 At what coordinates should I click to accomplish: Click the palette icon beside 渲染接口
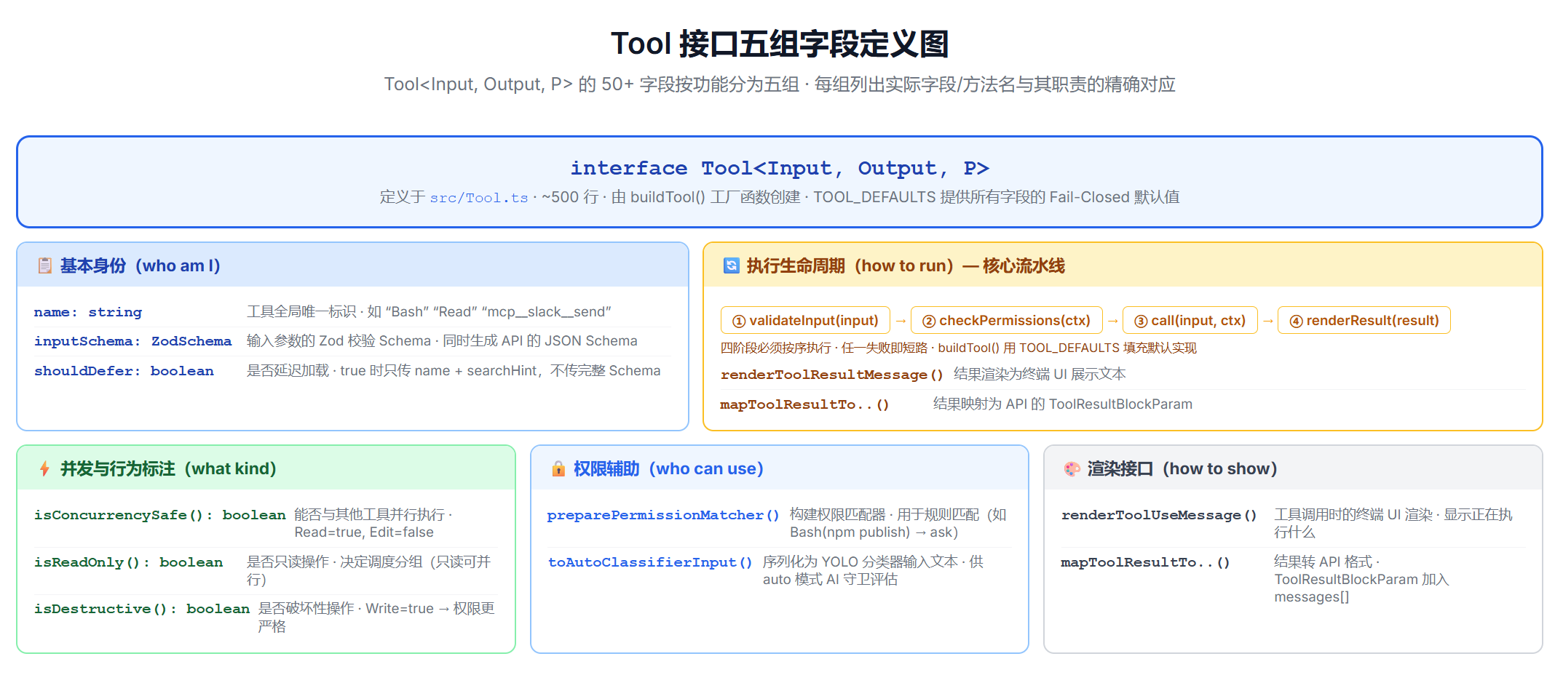click(1072, 469)
